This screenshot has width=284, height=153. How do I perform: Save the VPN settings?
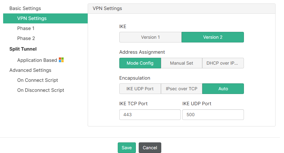click(x=127, y=148)
